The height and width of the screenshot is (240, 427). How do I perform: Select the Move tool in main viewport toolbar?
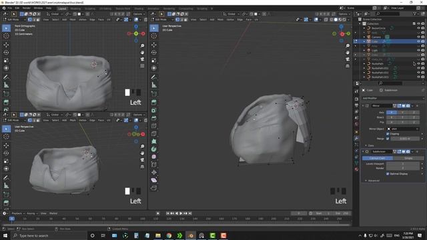(x=154, y=45)
